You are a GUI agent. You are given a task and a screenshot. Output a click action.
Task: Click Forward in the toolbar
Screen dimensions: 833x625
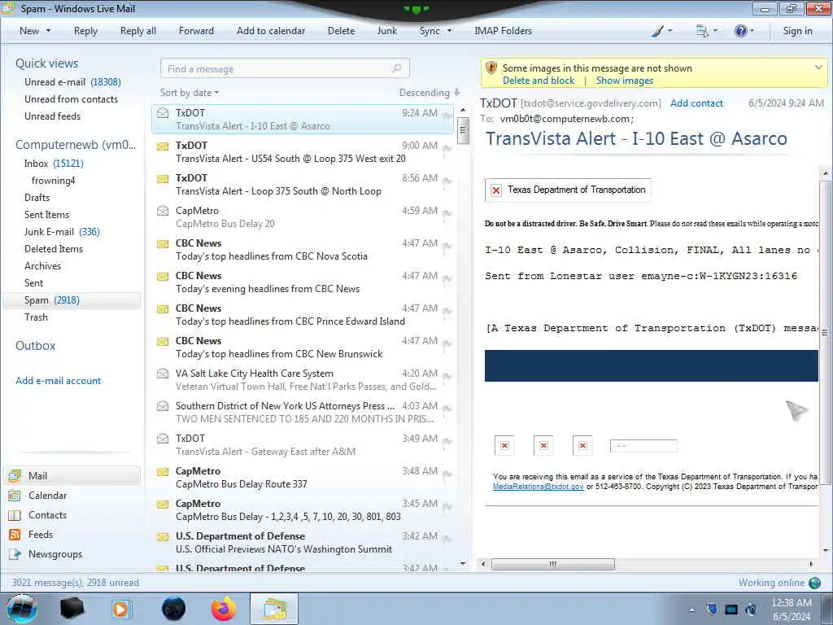pos(196,31)
